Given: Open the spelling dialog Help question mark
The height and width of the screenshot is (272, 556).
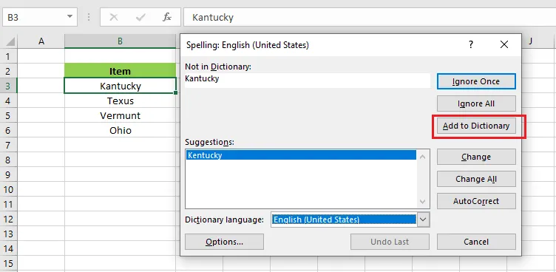Looking at the screenshot, I should tap(471, 44).
